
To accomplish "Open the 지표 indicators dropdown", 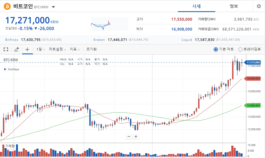I will (x=75, y=49).
